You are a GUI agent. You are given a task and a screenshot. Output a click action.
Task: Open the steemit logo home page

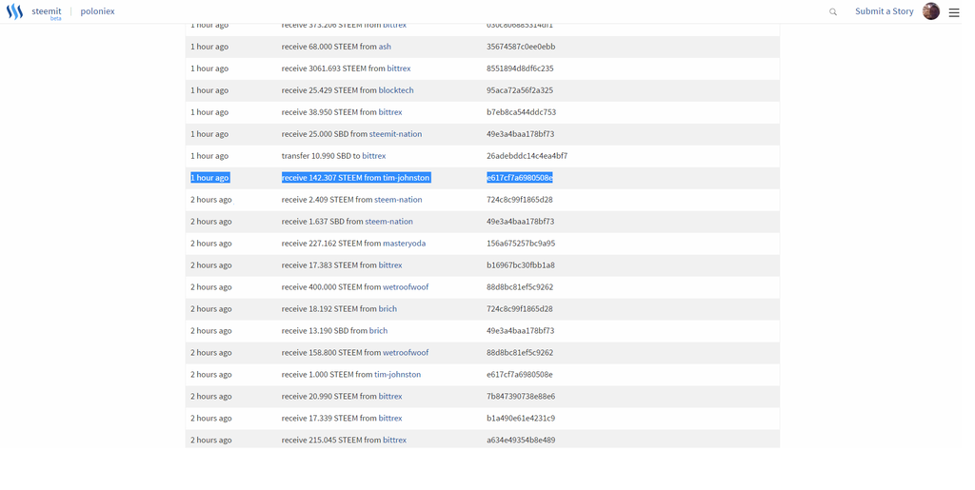coord(14,11)
